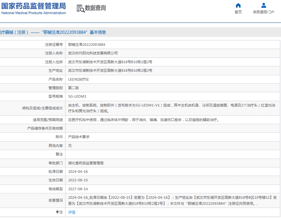Click effective date 2022-08-15

(78, 180)
